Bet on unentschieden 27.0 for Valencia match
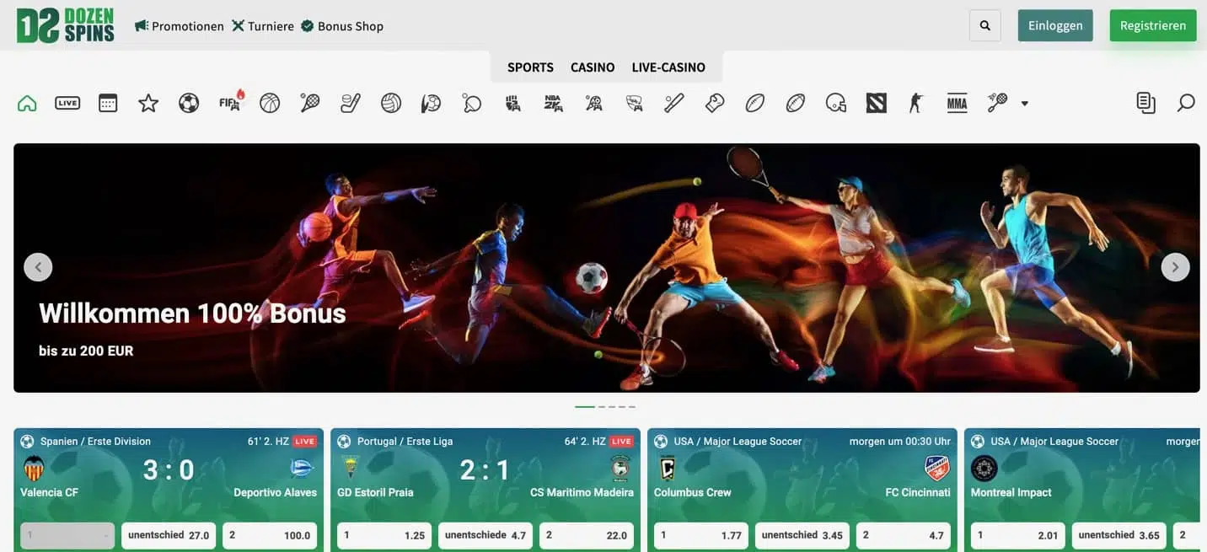This screenshot has height=552, width=1207. pyautogui.click(x=169, y=535)
